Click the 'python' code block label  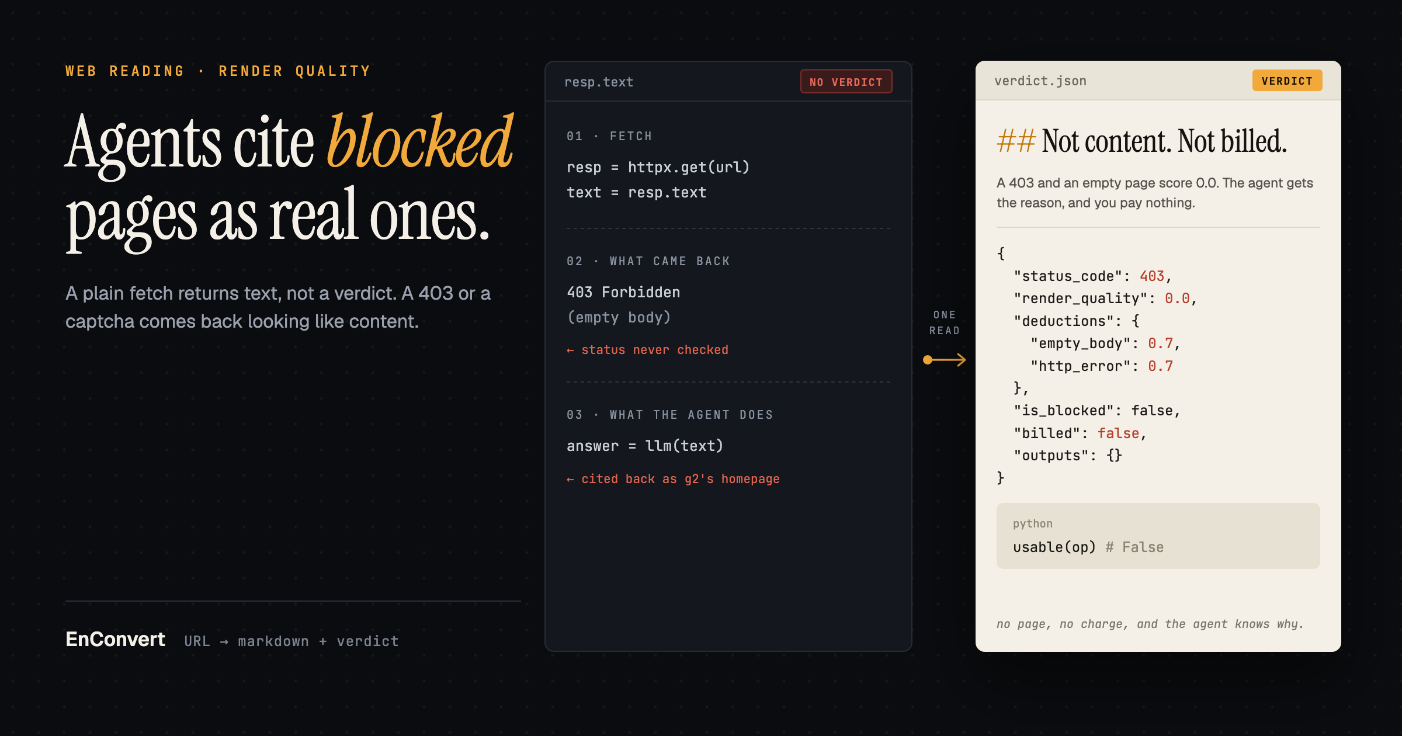tap(1033, 523)
